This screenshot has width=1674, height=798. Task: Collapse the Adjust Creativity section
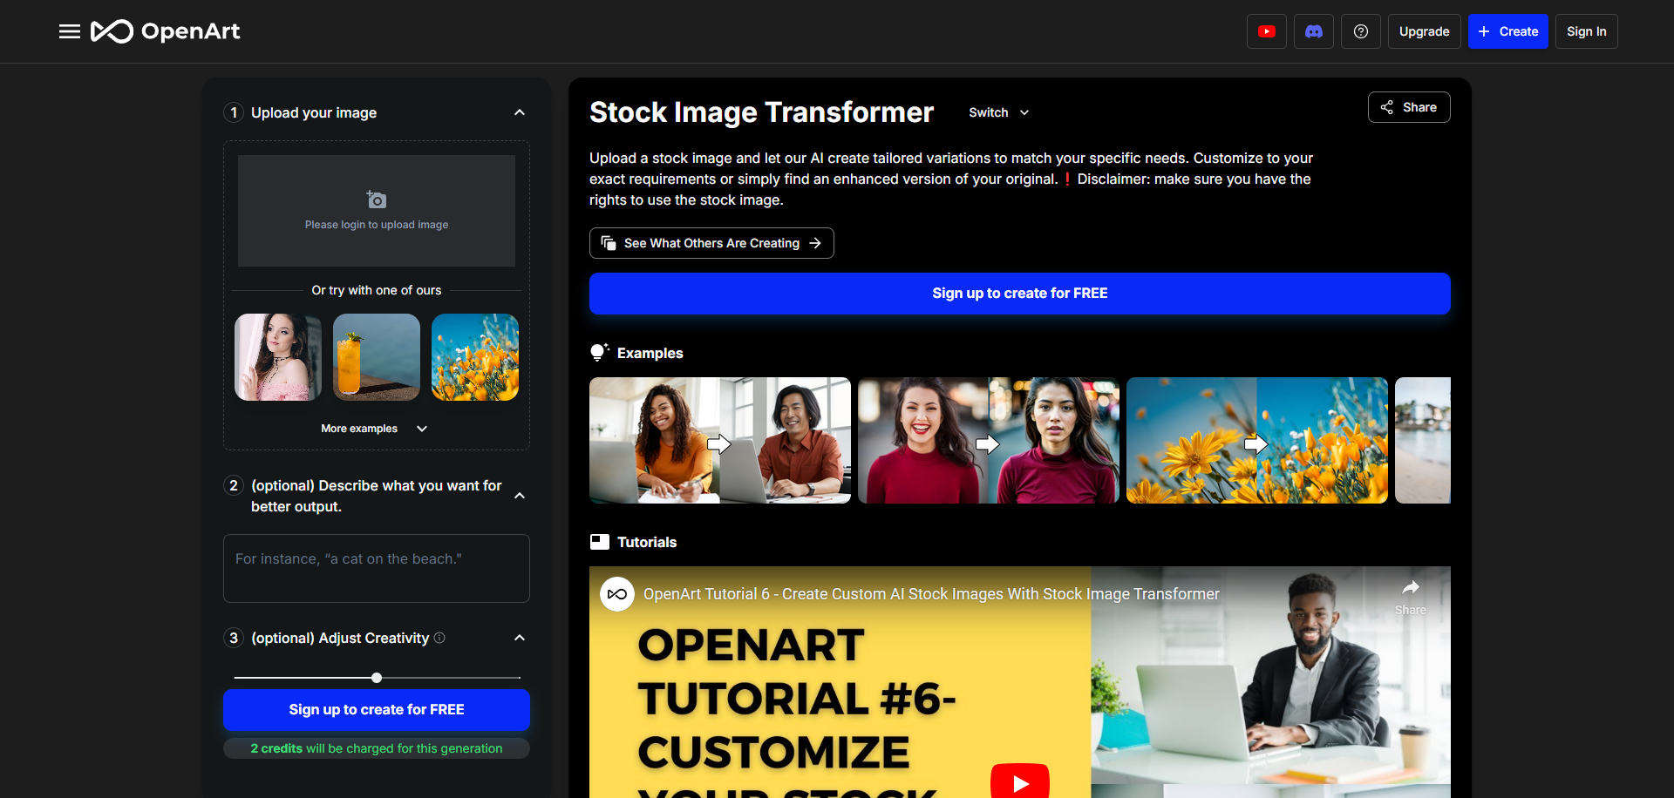[x=520, y=638]
